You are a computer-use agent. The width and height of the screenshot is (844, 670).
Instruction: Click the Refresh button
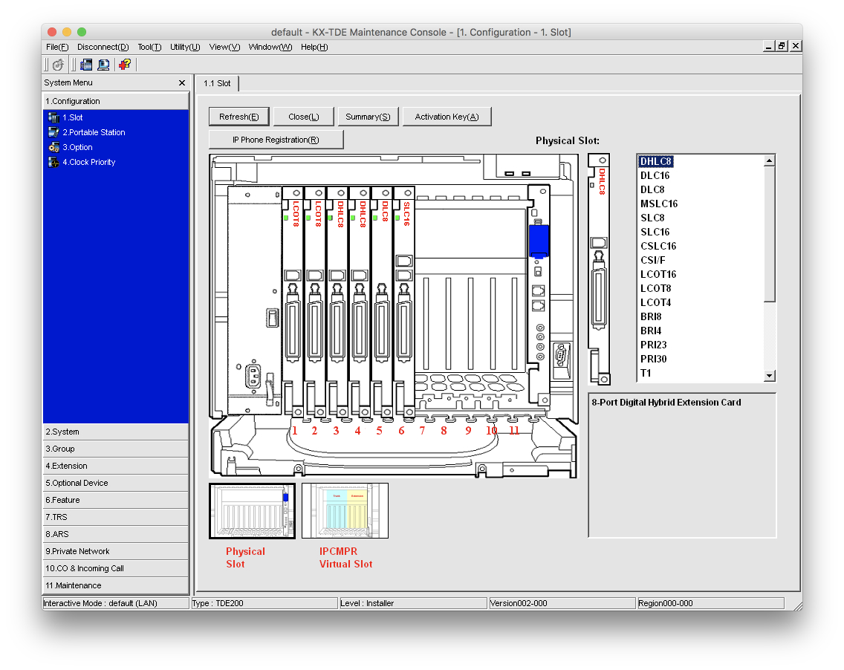(x=239, y=117)
